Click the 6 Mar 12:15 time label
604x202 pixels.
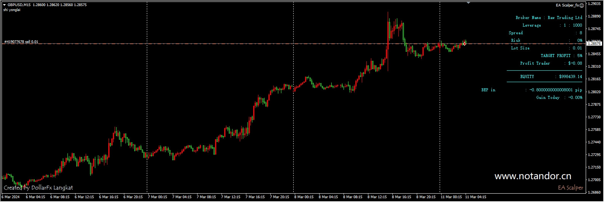(84, 197)
